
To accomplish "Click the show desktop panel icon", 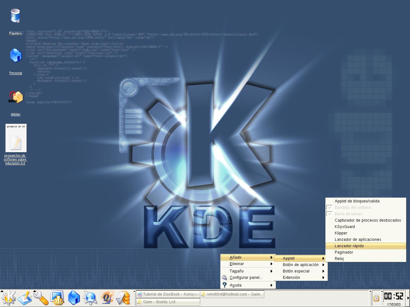I will tap(58, 298).
